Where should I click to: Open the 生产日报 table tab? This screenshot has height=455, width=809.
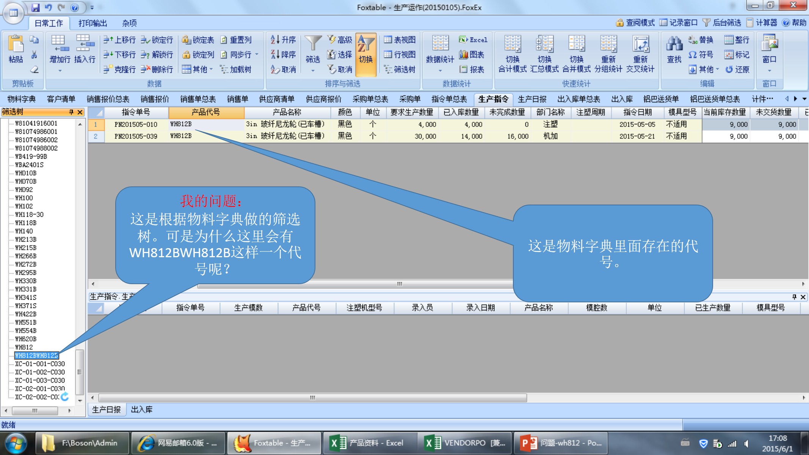tap(532, 99)
